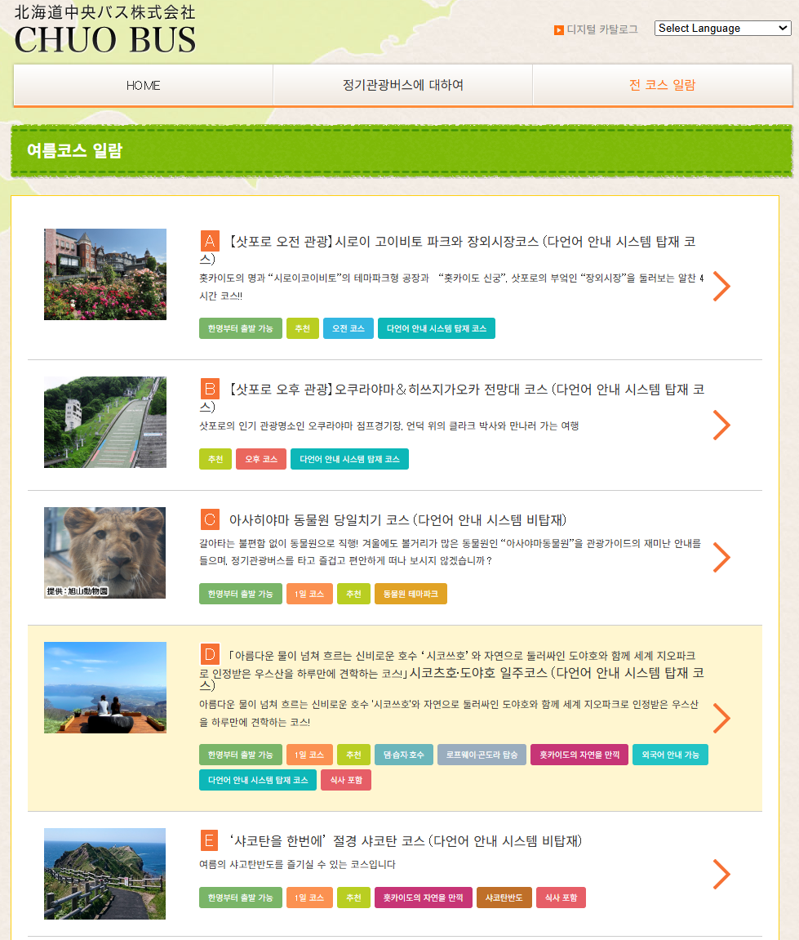This screenshot has height=940, width=799.
Task: Click 식사 포함 tag in course D
Action: [x=346, y=780]
